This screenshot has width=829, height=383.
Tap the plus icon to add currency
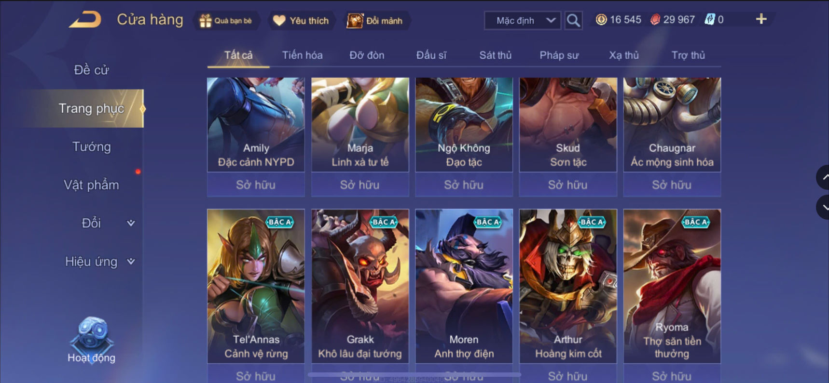pos(761,19)
